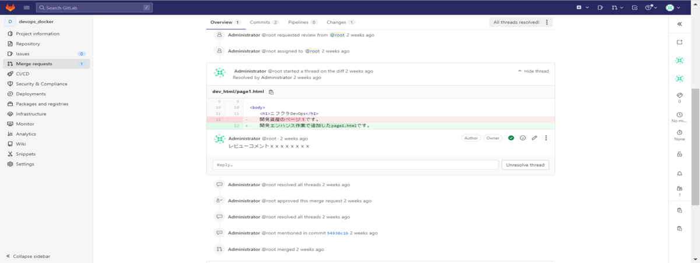This screenshot has height=263, width=700.
Task: Open Deployments in sidebar
Action: tap(31, 94)
